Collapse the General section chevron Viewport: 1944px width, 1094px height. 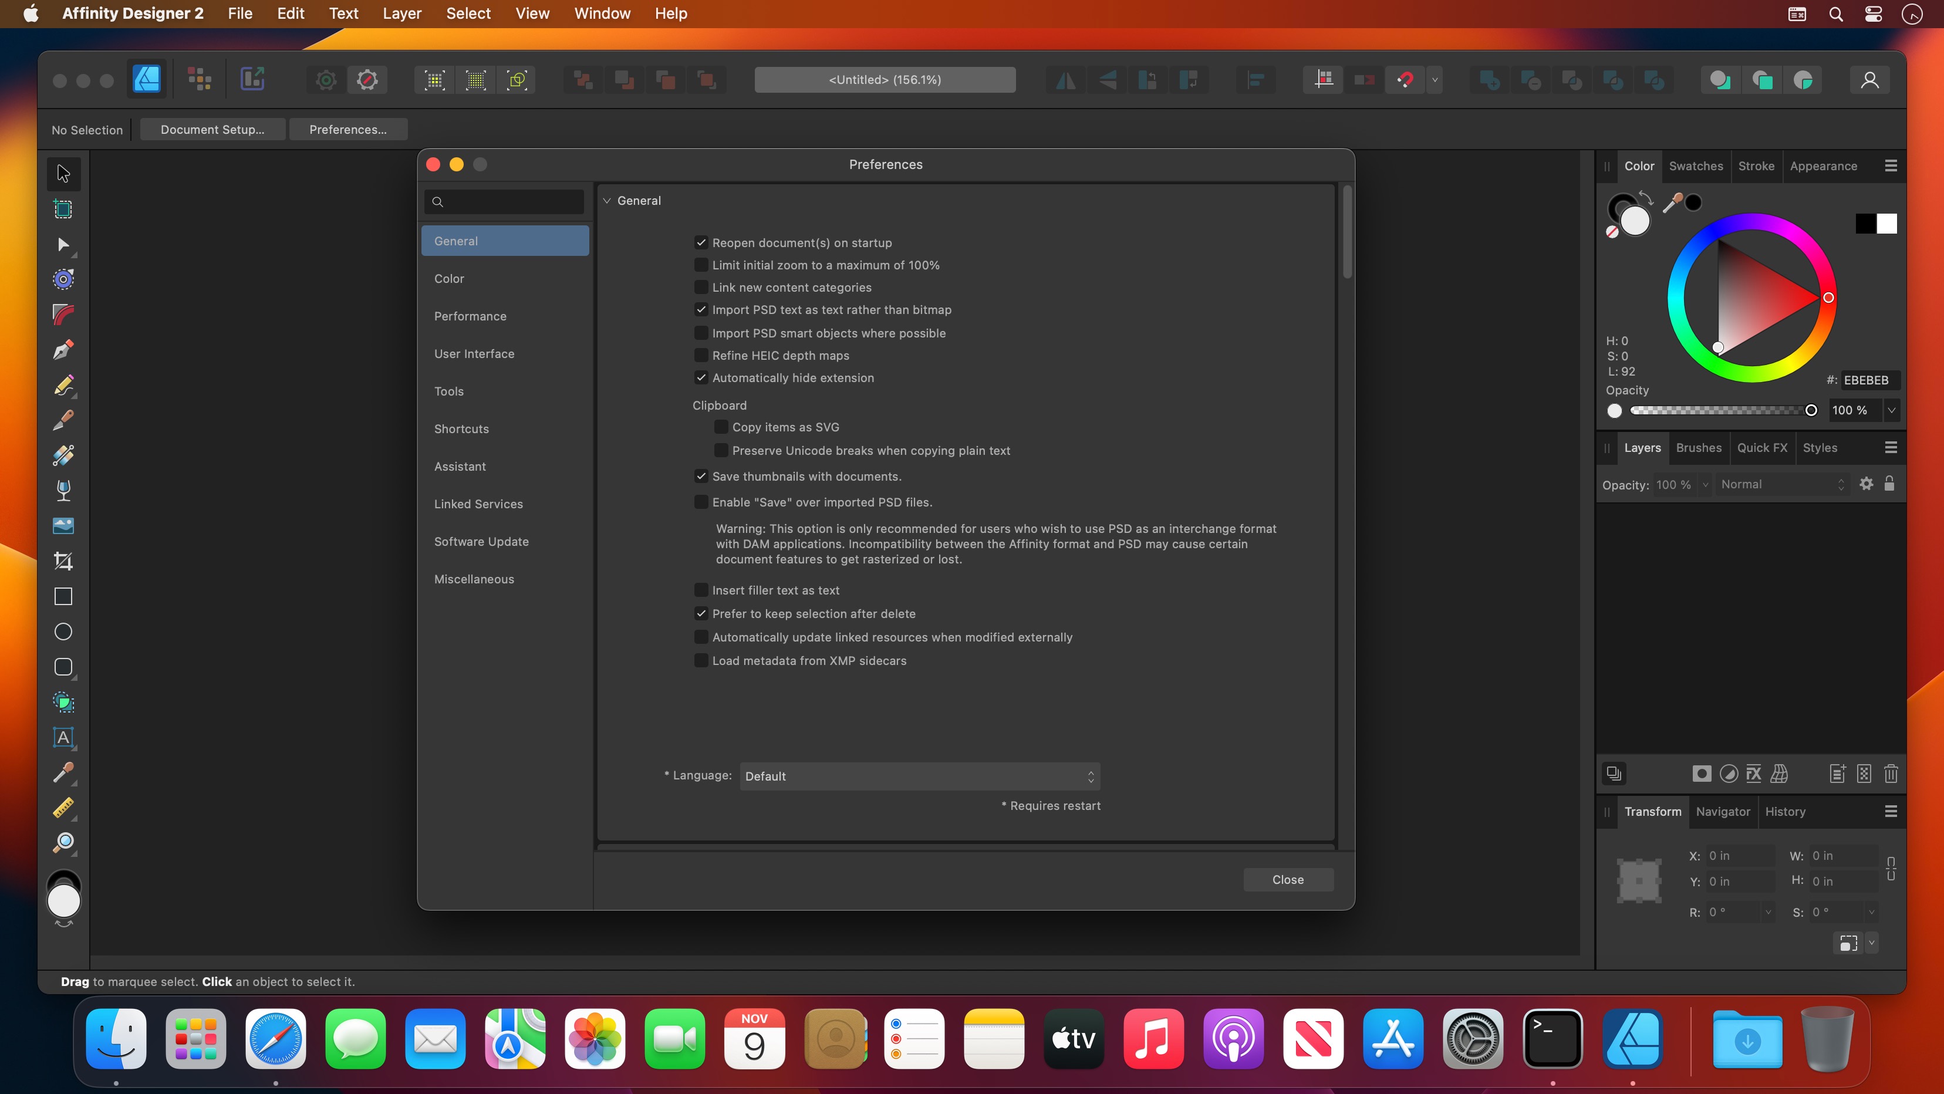tap(607, 201)
